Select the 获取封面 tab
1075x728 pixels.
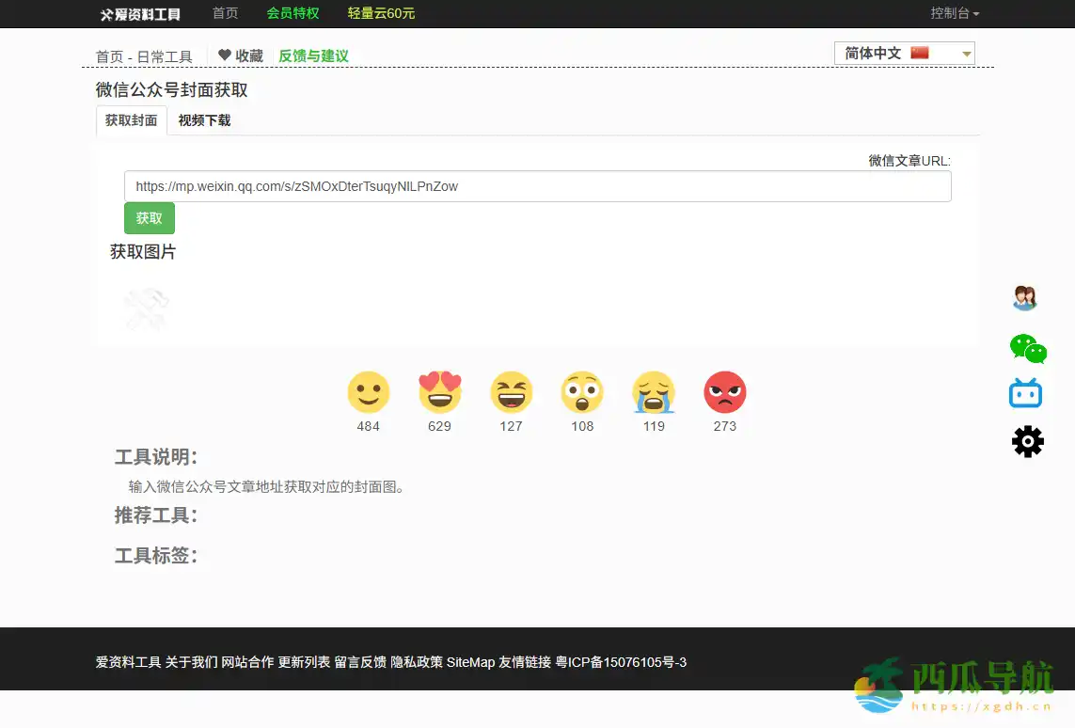(x=131, y=120)
